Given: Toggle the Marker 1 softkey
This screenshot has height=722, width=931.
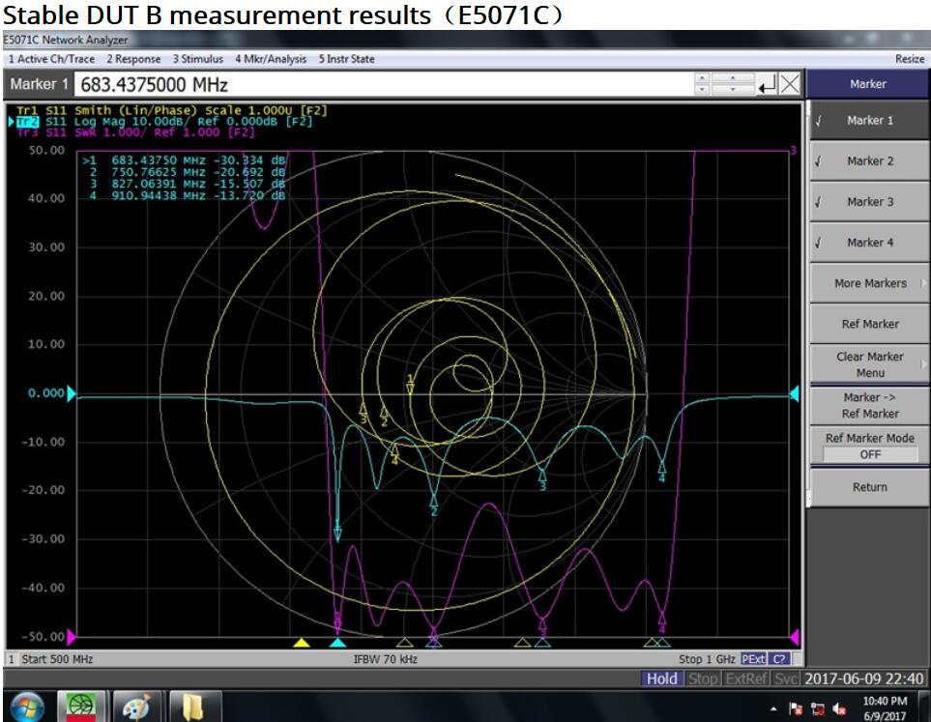Looking at the screenshot, I should [x=869, y=121].
